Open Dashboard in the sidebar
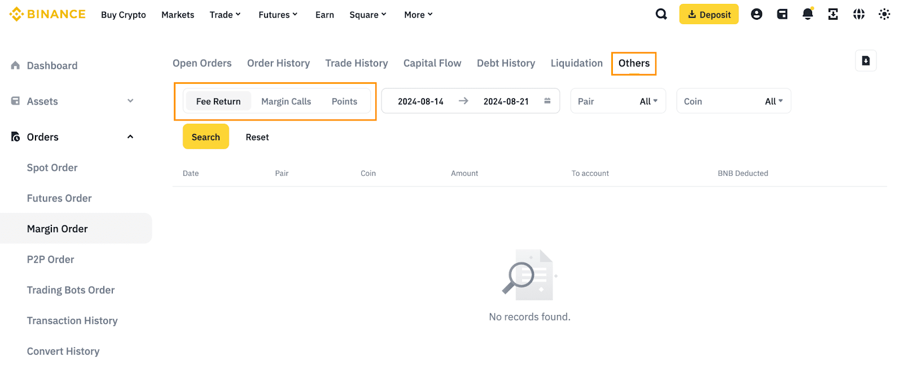The width and height of the screenshot is (903, 369). point(52,65)
